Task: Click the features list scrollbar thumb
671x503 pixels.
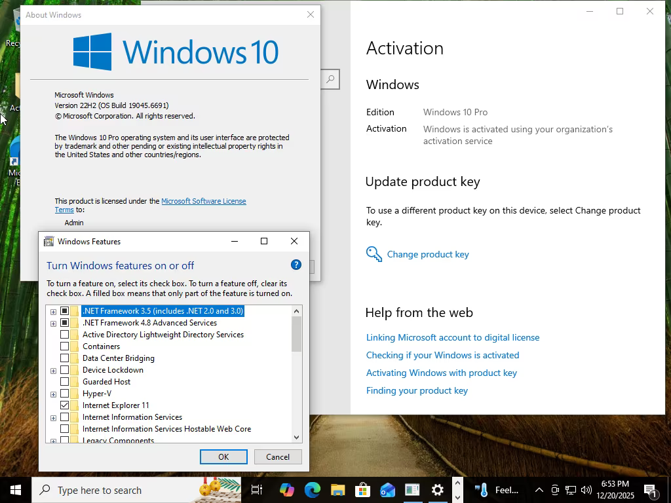Action: coord(297,334)
